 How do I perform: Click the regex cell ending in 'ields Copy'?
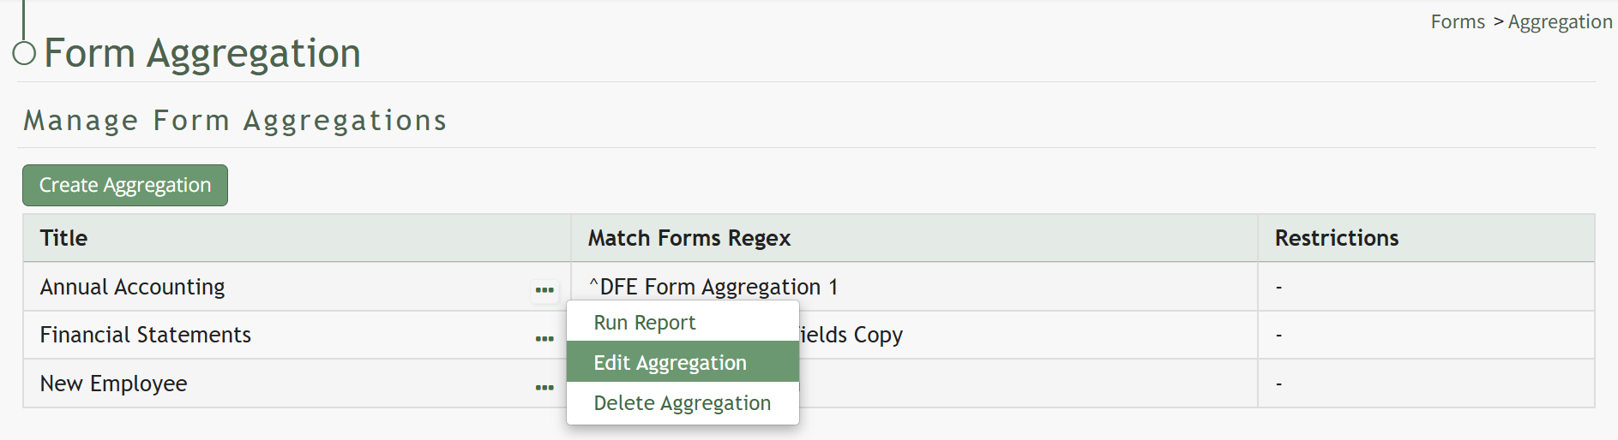(851, 335)
